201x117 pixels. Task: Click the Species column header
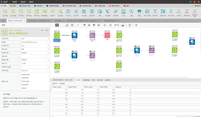[123, 87]
